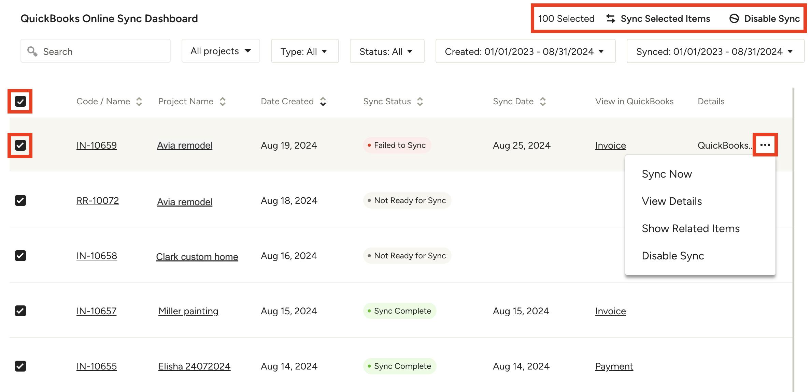Choose View Details from the context menu
Screen dimensions: 811x392
672,201
